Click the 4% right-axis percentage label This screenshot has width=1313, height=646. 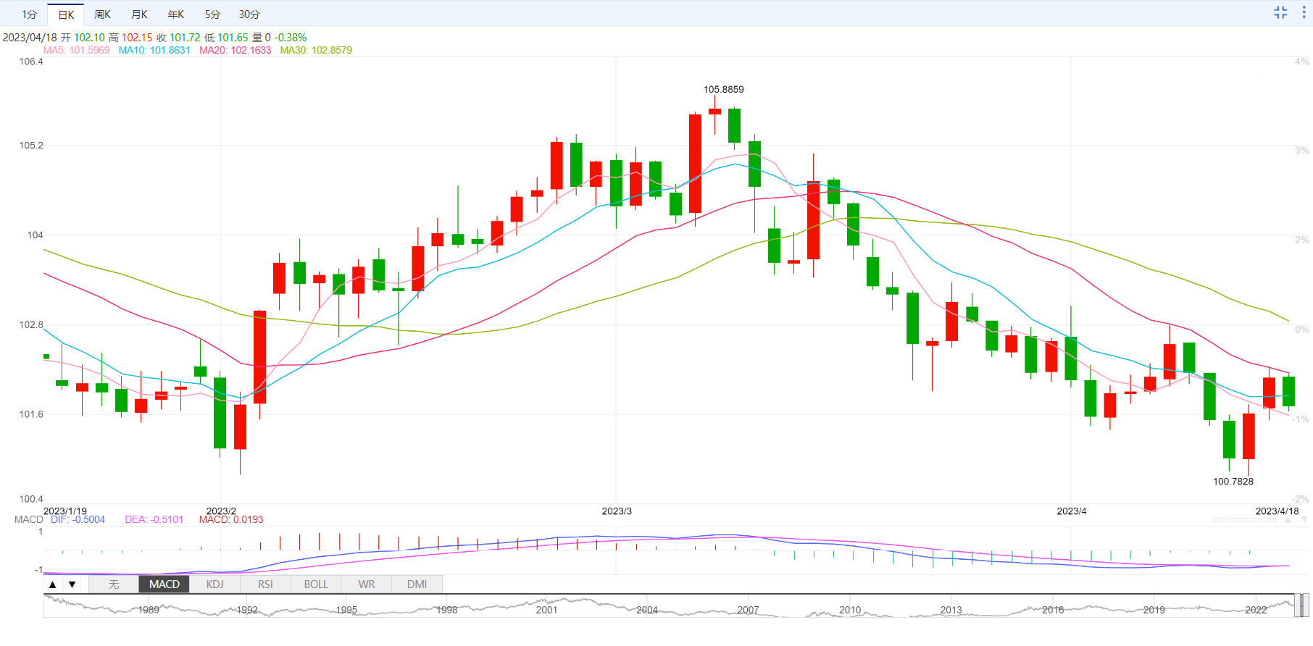pyautogui.click(x=1302, y=62)
